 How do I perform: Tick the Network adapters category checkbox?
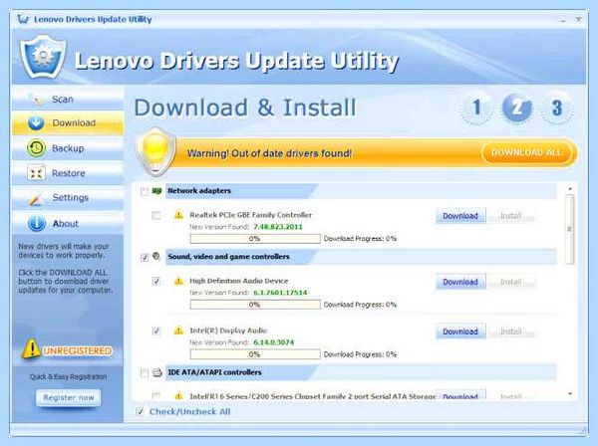point(145,191)
